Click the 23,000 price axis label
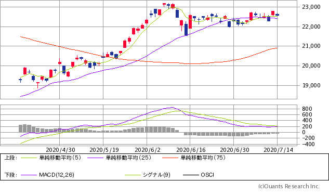Viewport: 329px width, 194px height. tap(311, 7)
